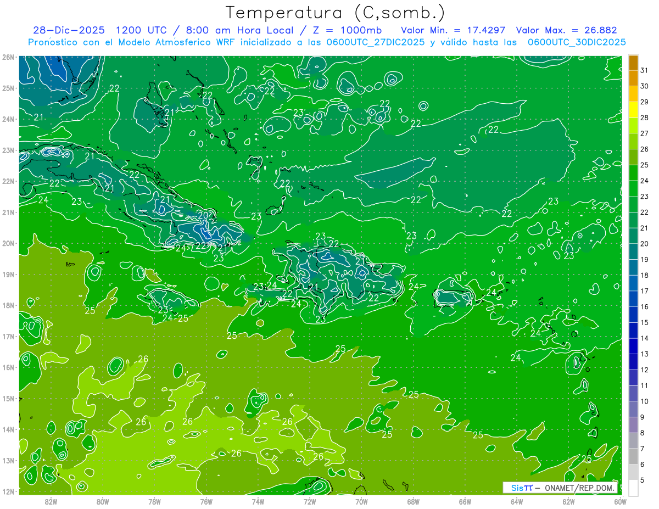Image resolution: width=659 pixels, height=509 pixels.
Task: Click the 19N latitude axis label
Action: point(8,274)
